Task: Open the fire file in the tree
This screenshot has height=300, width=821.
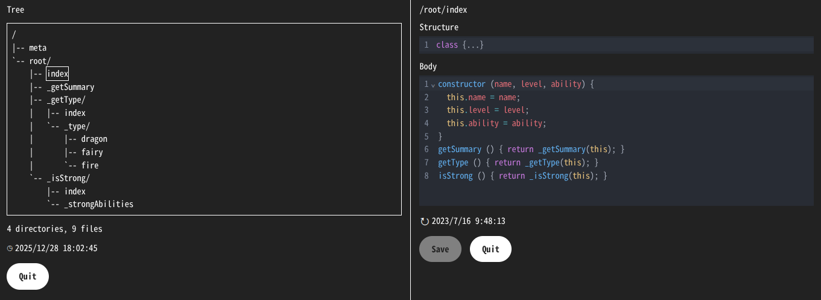Action: (x=90, y=165)
